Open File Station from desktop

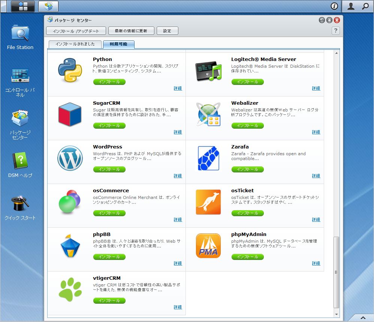pos(20,37)
